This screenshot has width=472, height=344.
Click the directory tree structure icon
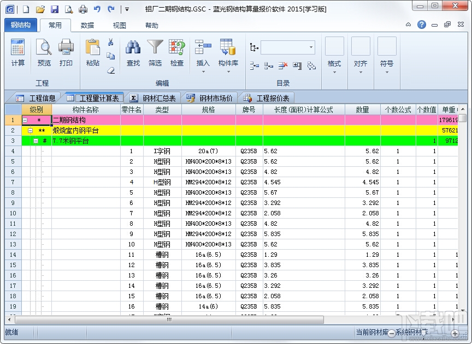click(x=254, y=47)
